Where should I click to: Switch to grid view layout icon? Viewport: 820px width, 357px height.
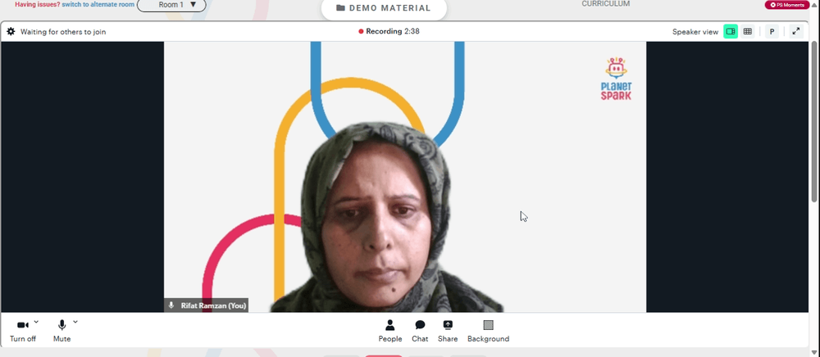coord(748,31)
